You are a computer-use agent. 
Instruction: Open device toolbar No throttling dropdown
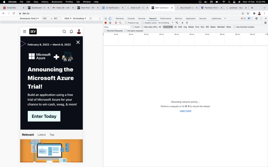(79, 18)
